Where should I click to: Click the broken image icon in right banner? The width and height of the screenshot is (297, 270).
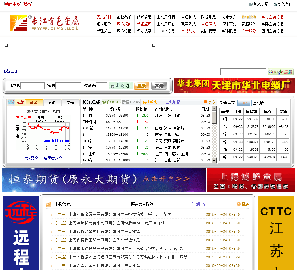tap(154, 46)
